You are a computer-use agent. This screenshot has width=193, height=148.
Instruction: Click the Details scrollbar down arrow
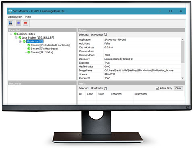click(183, 78)
